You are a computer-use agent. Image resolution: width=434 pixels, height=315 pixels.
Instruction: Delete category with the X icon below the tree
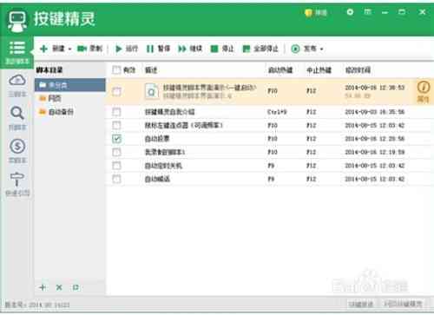[59, 287]
